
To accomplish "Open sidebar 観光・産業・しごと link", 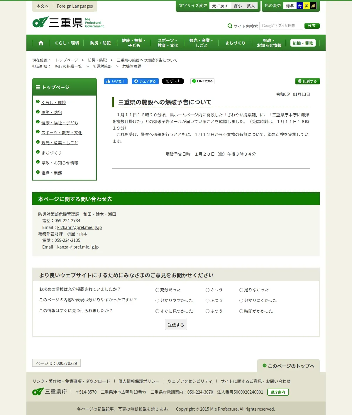I will (60, 142).
